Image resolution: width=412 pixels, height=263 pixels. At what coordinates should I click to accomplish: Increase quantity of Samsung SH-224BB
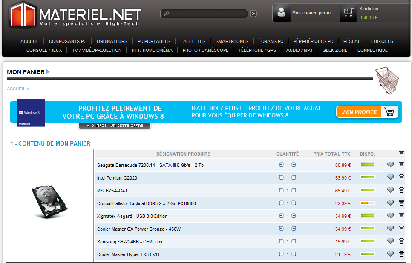coord(294,241)
